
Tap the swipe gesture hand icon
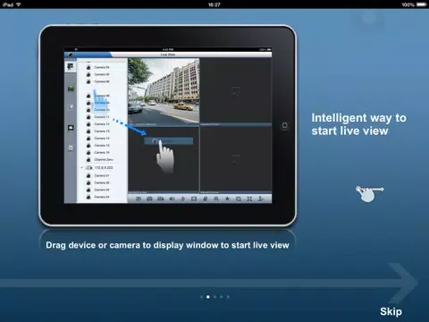click(369, 193)
